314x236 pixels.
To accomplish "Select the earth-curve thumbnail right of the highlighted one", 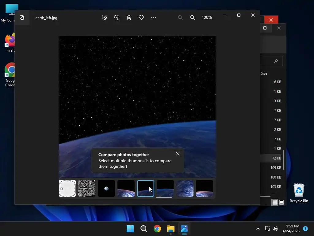I will pos(165,188).
